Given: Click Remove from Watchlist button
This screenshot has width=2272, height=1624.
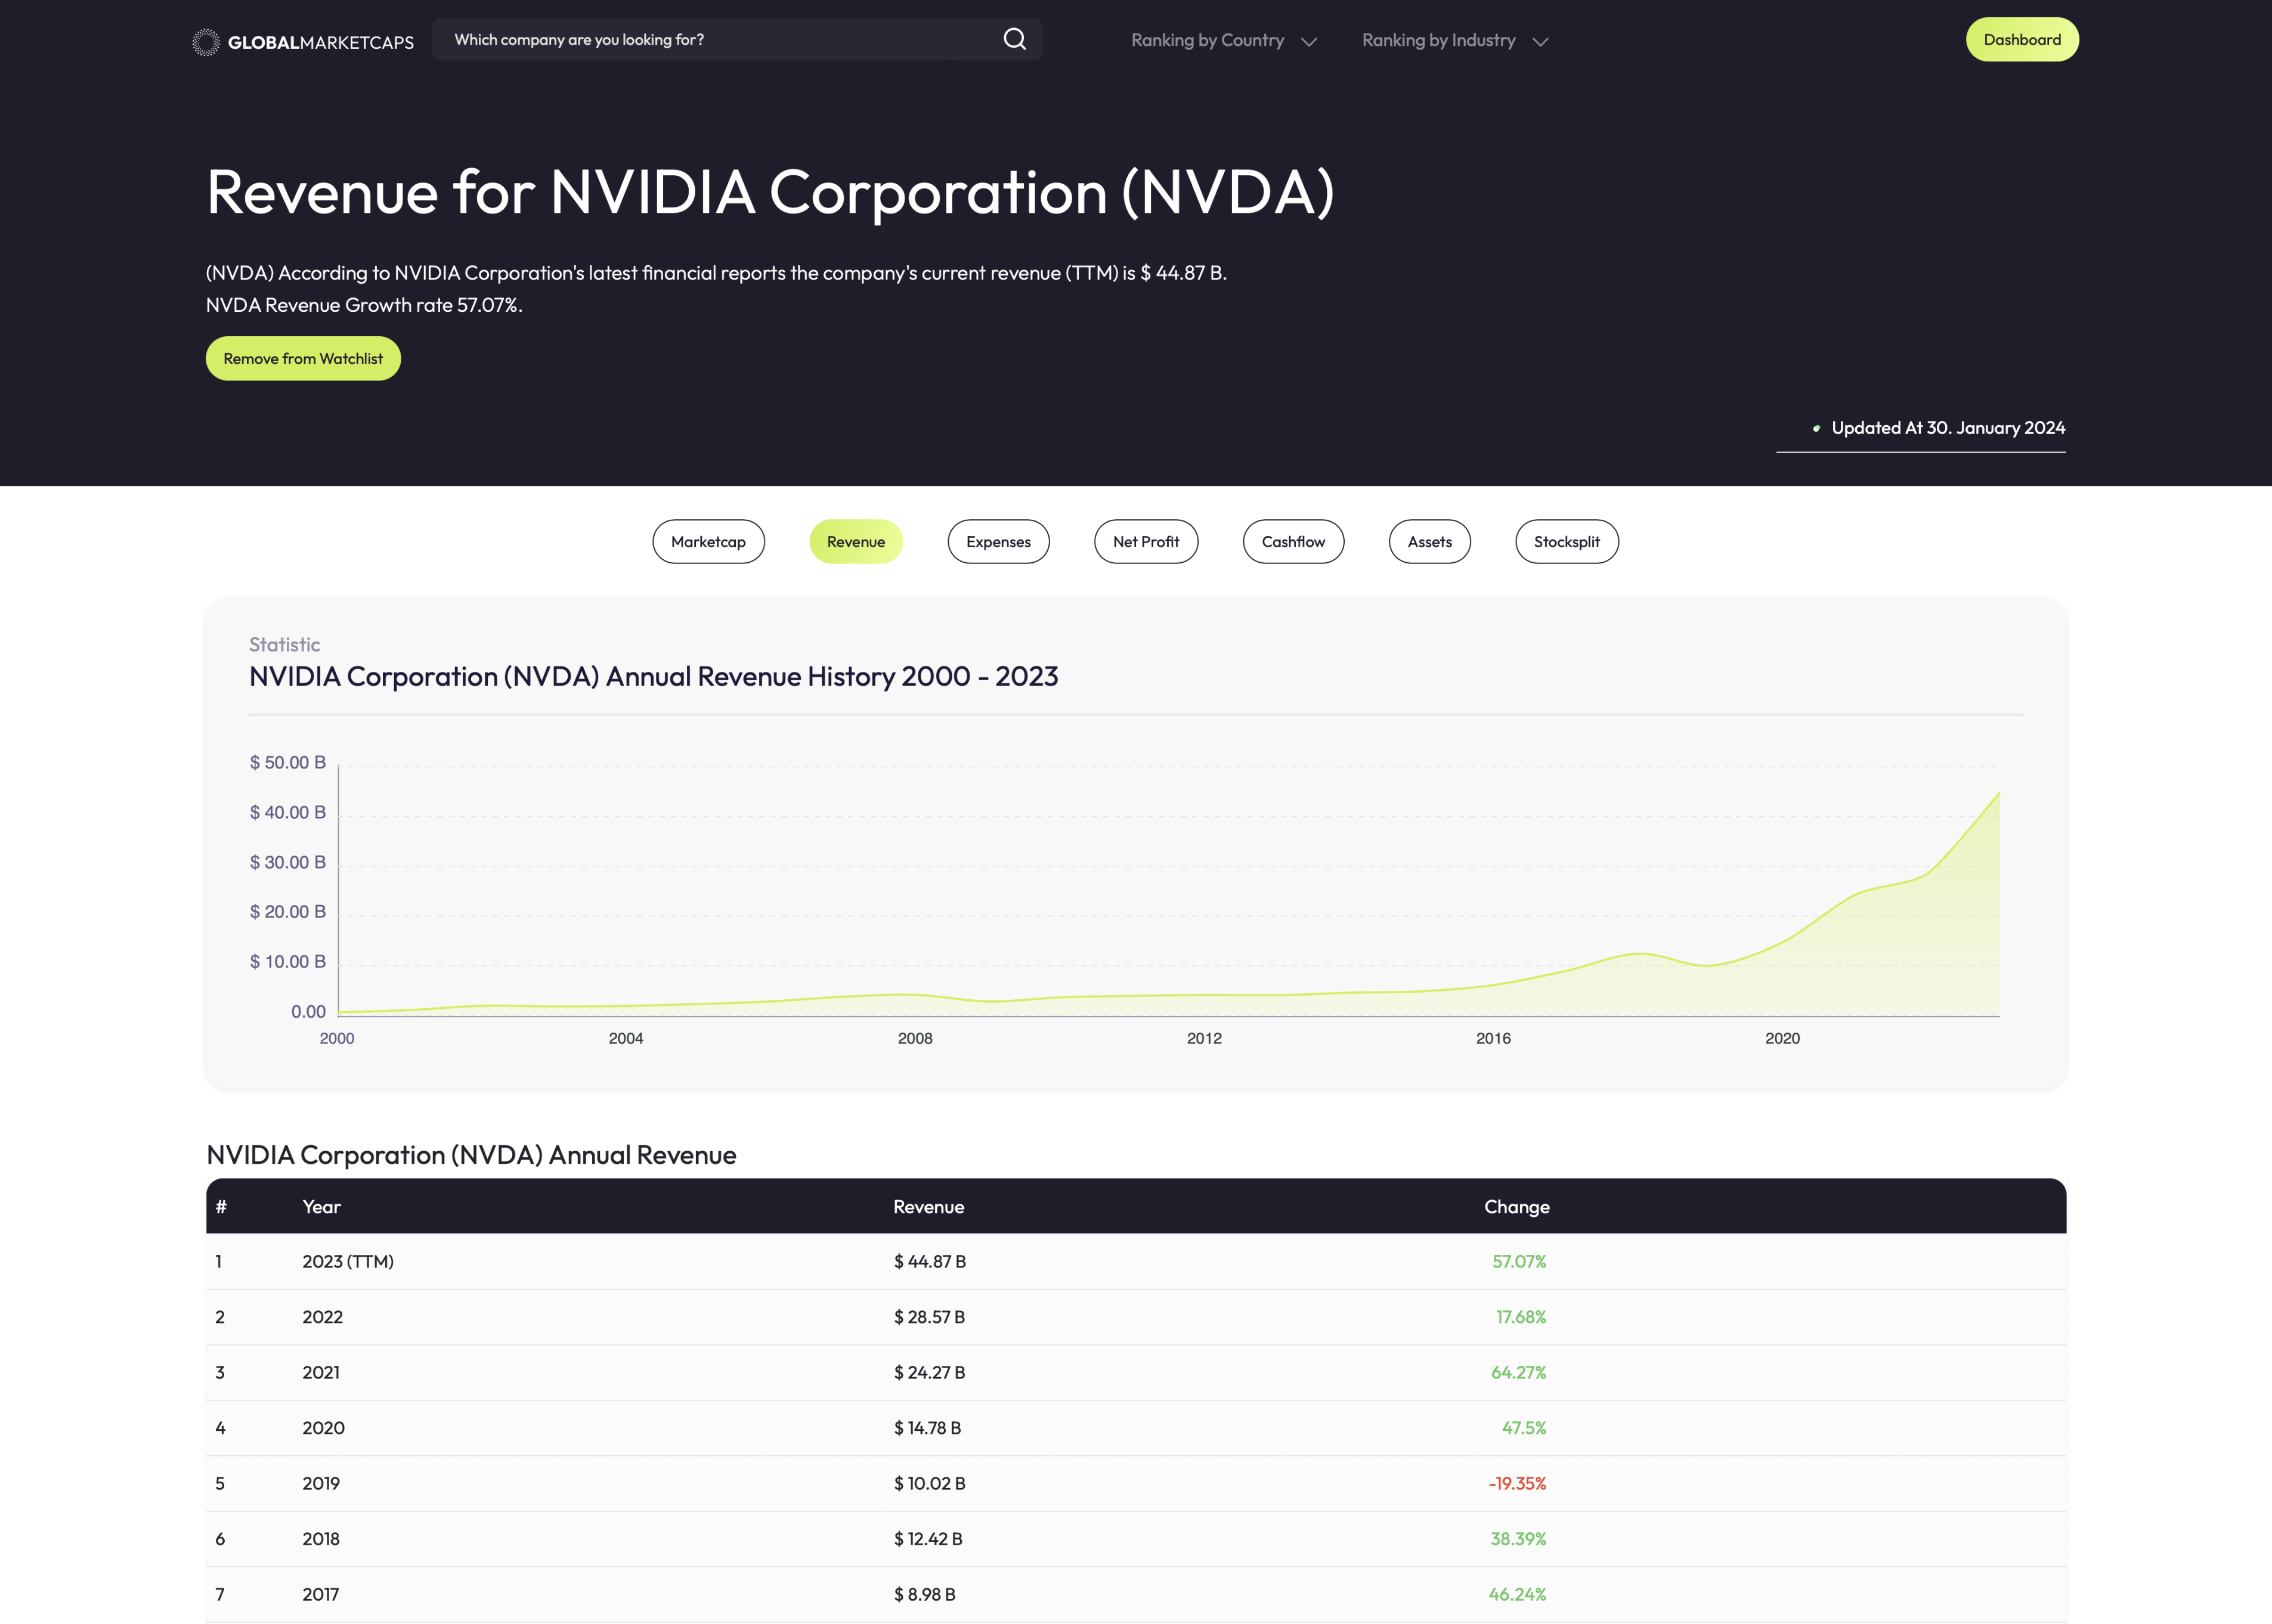Looking at the screenshot, I should click(303, 358).
